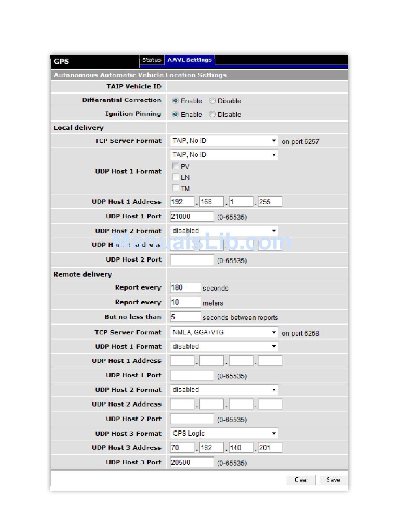398x528 pixels.
Task: Click Remote UDP Host 2 Address second octet
Action: point(212,404)
